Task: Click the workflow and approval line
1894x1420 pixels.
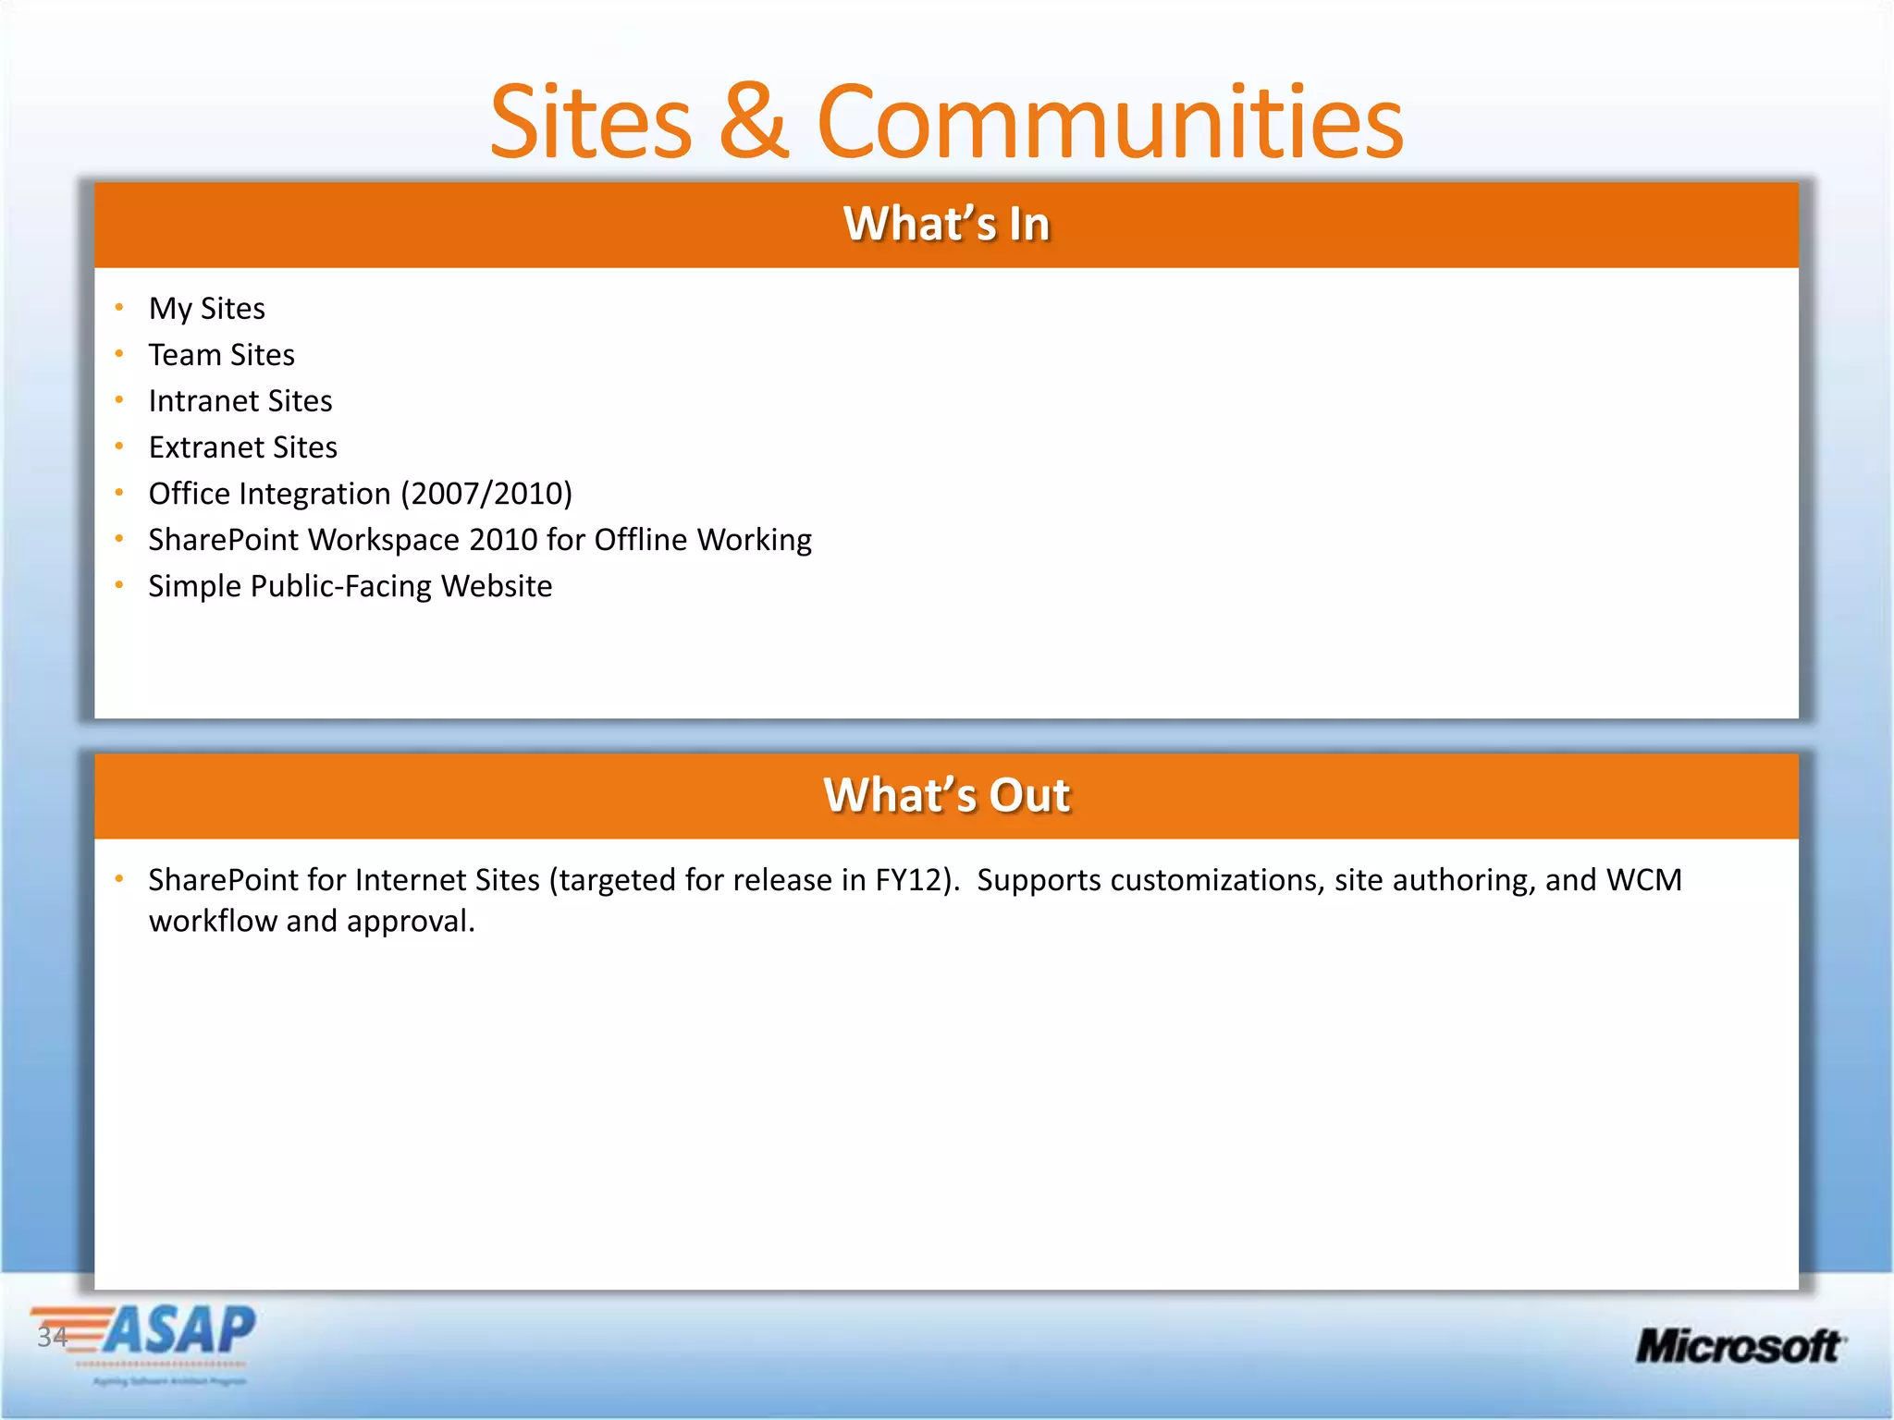Action: click(x=312, y=922)
